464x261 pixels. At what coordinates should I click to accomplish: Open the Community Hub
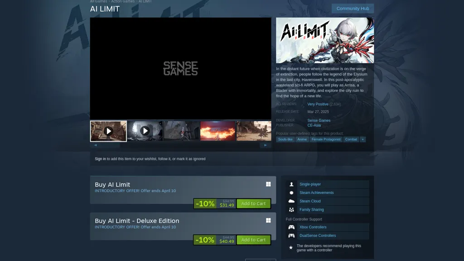353,8
